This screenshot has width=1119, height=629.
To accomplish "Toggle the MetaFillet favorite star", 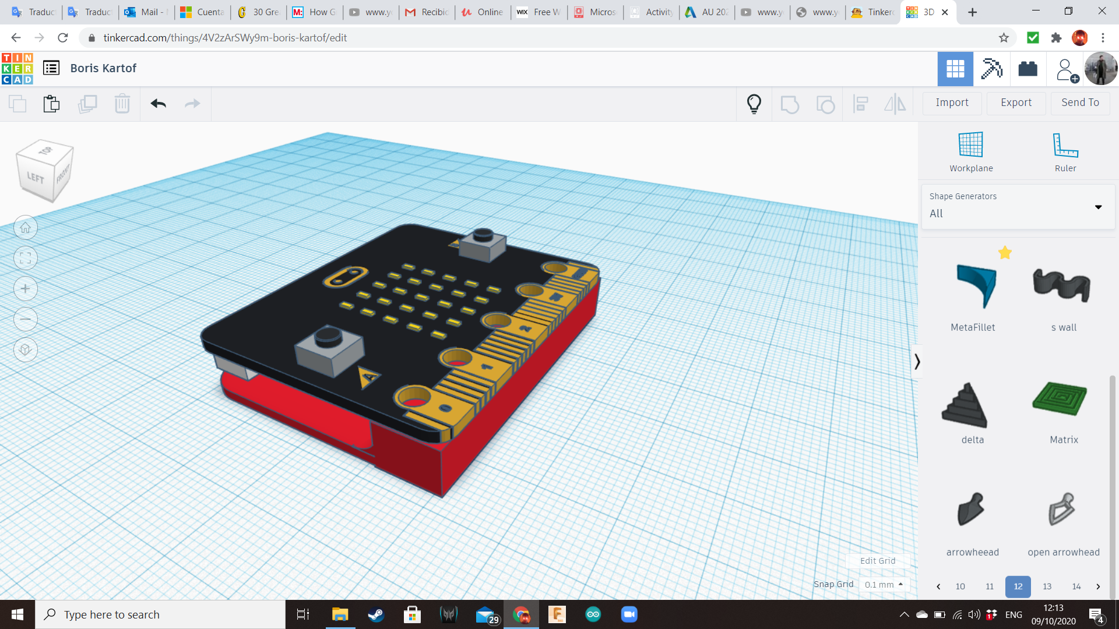I will (1005, 253).
